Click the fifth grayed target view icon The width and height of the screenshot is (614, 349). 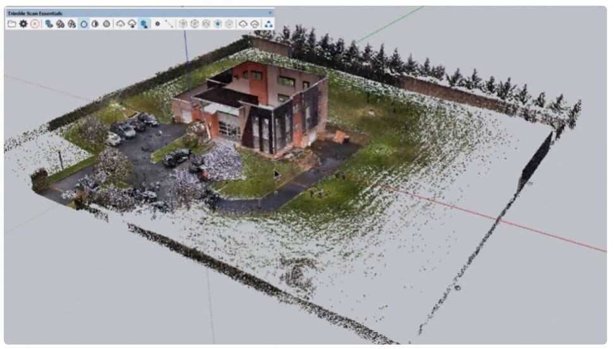(229, 24)
